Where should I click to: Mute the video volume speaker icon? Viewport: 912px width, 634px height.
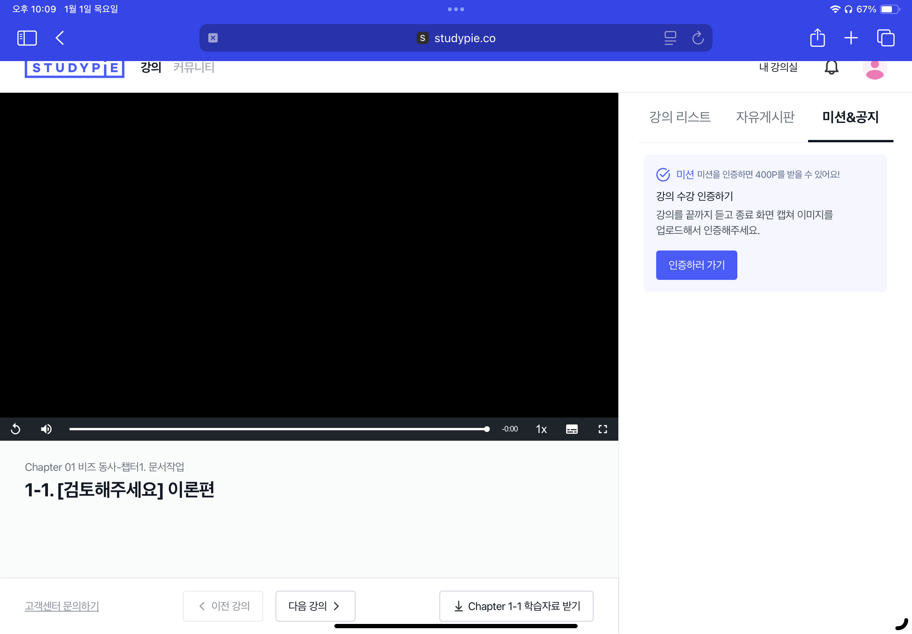click(46, 429)
